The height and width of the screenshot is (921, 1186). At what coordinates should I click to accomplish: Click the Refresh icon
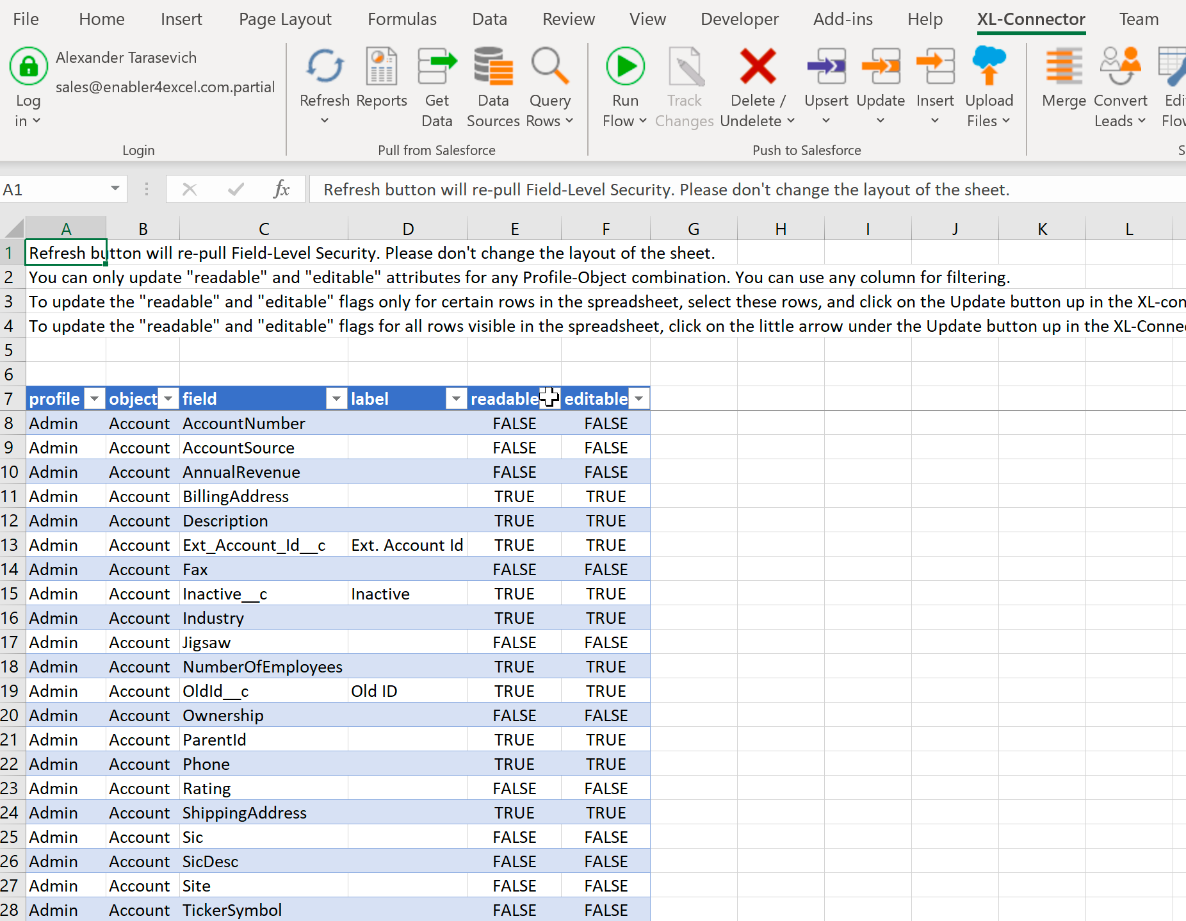(325, 66)
